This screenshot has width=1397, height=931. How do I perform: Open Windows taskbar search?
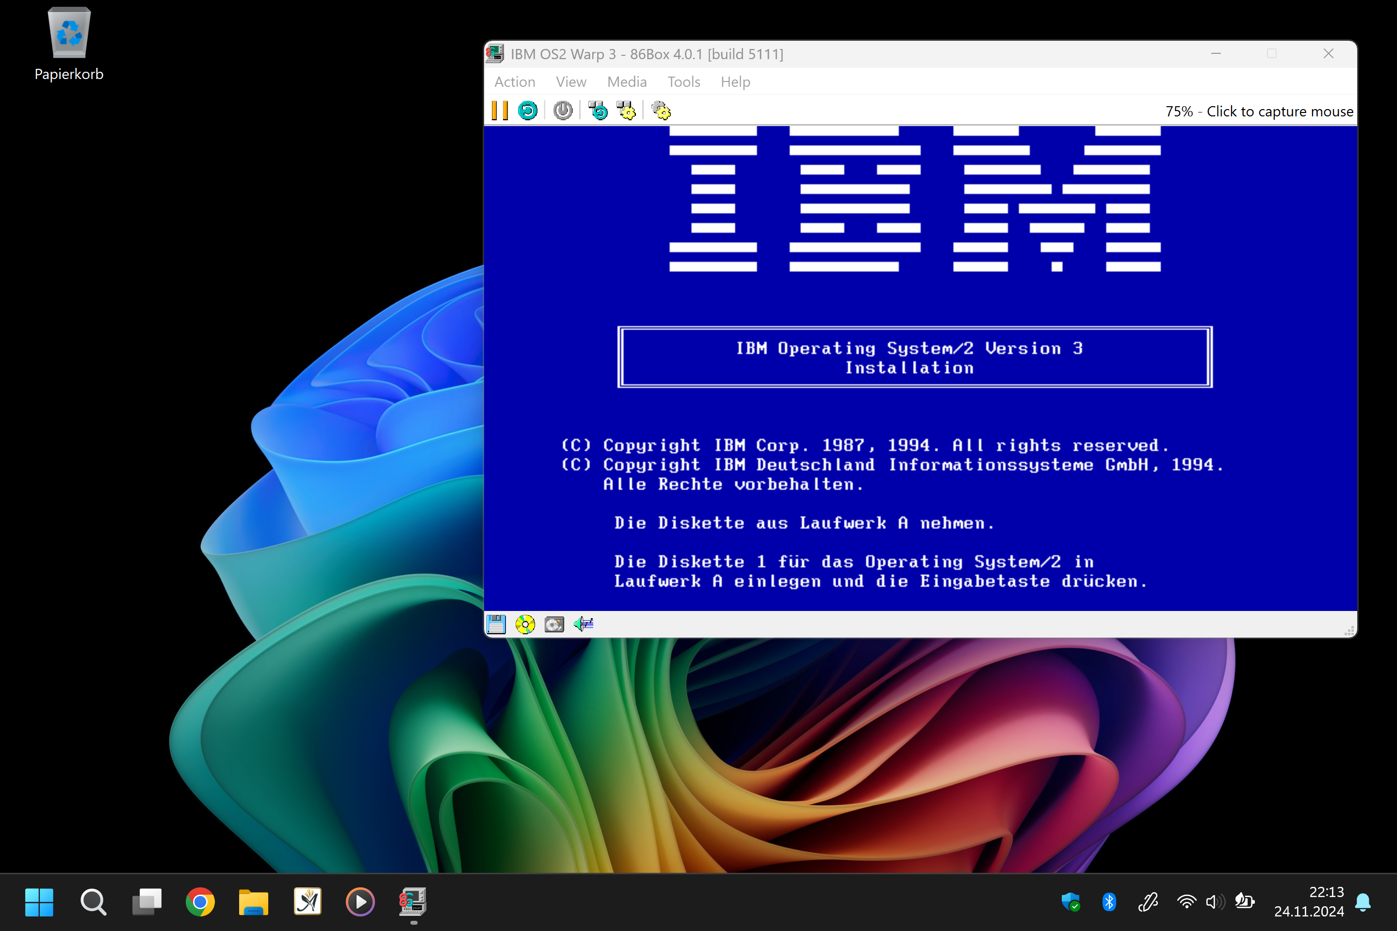coord(93,902)
